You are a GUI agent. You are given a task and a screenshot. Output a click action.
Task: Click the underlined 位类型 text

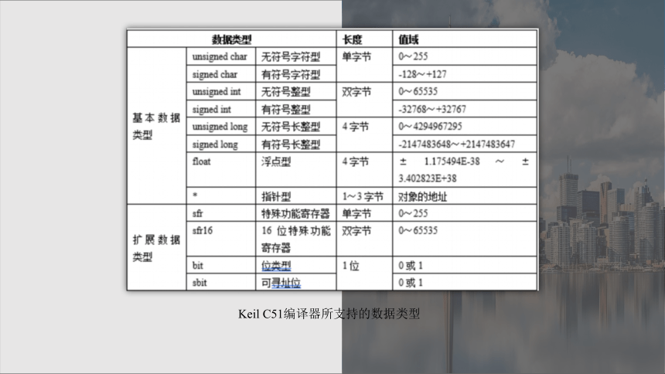click(276, 266)
